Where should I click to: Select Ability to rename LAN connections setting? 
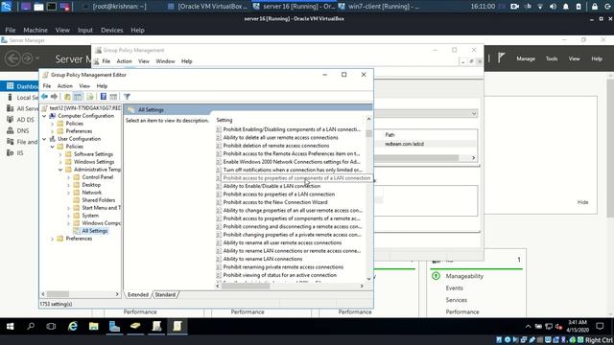(x=263, y=259)
